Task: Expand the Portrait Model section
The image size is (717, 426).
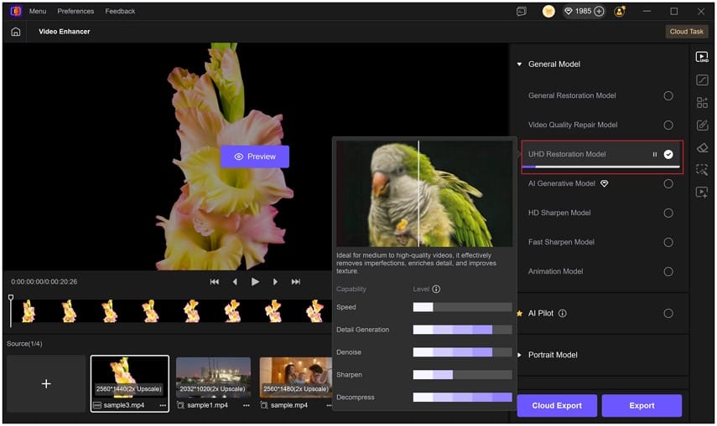Action: (x=519, y=355)
